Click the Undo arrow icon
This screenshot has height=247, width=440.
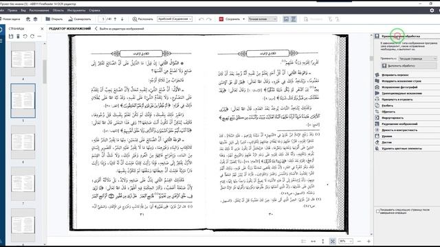(201, 19)
